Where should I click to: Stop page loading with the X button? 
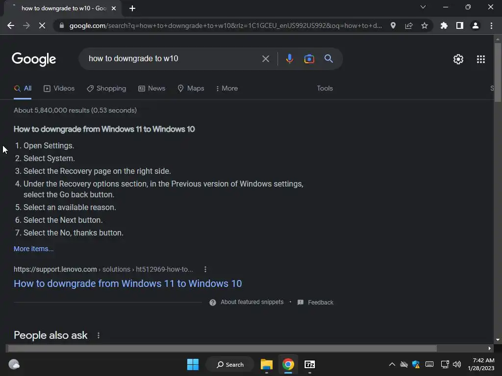(42, 25)
